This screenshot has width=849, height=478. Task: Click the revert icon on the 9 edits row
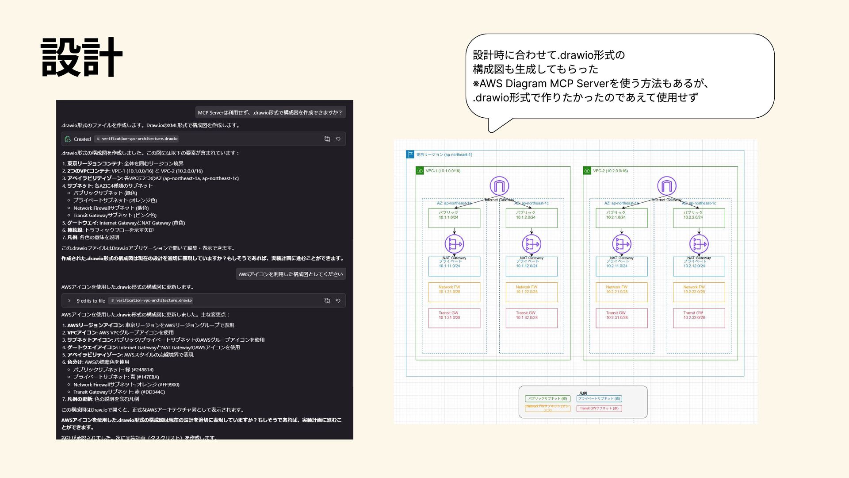[x=338, y=301]
